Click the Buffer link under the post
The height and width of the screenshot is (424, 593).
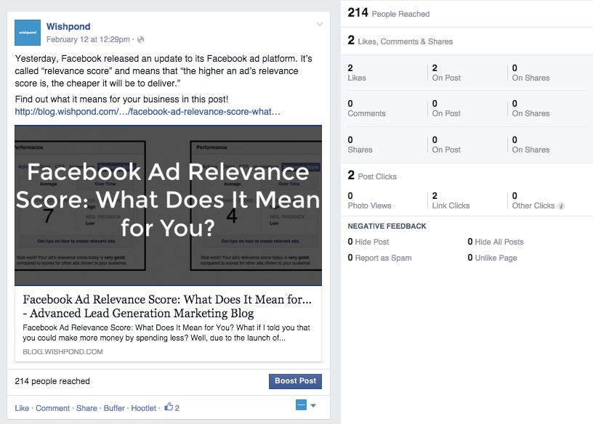click(114, 408)
